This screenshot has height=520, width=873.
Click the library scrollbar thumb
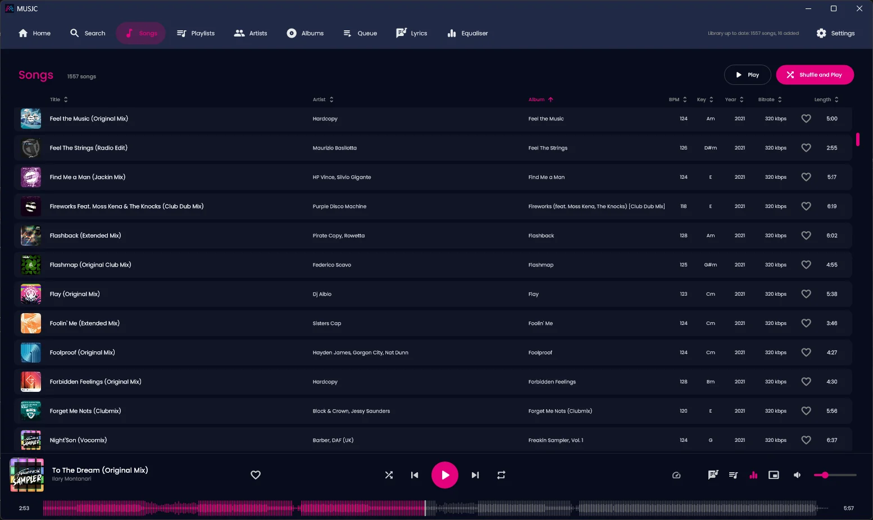[857, 139]
